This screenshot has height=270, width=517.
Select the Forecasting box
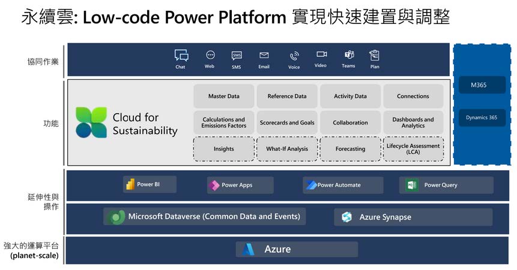coord(350,149)
